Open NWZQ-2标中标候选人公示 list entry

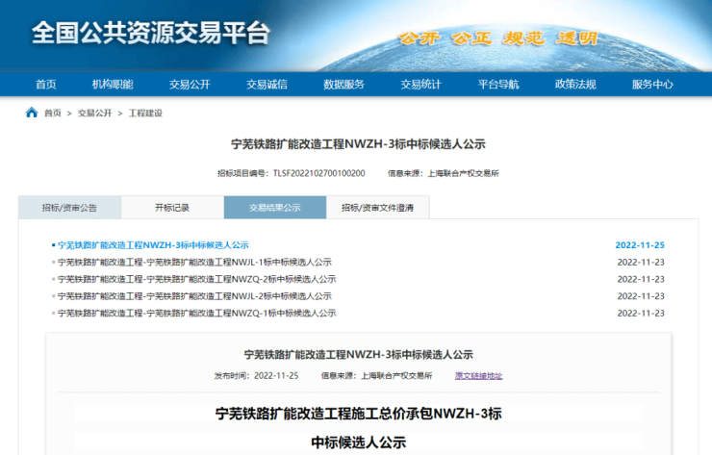(x=196, y=279)
